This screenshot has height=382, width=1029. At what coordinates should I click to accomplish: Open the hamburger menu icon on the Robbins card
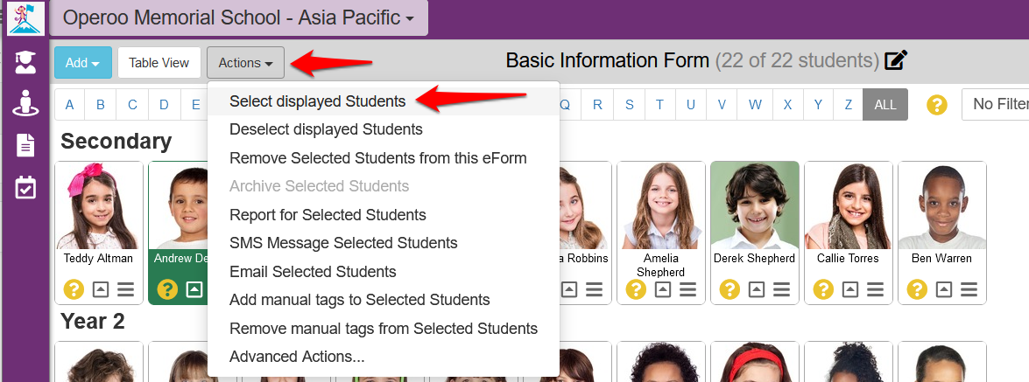pos(595,289)
